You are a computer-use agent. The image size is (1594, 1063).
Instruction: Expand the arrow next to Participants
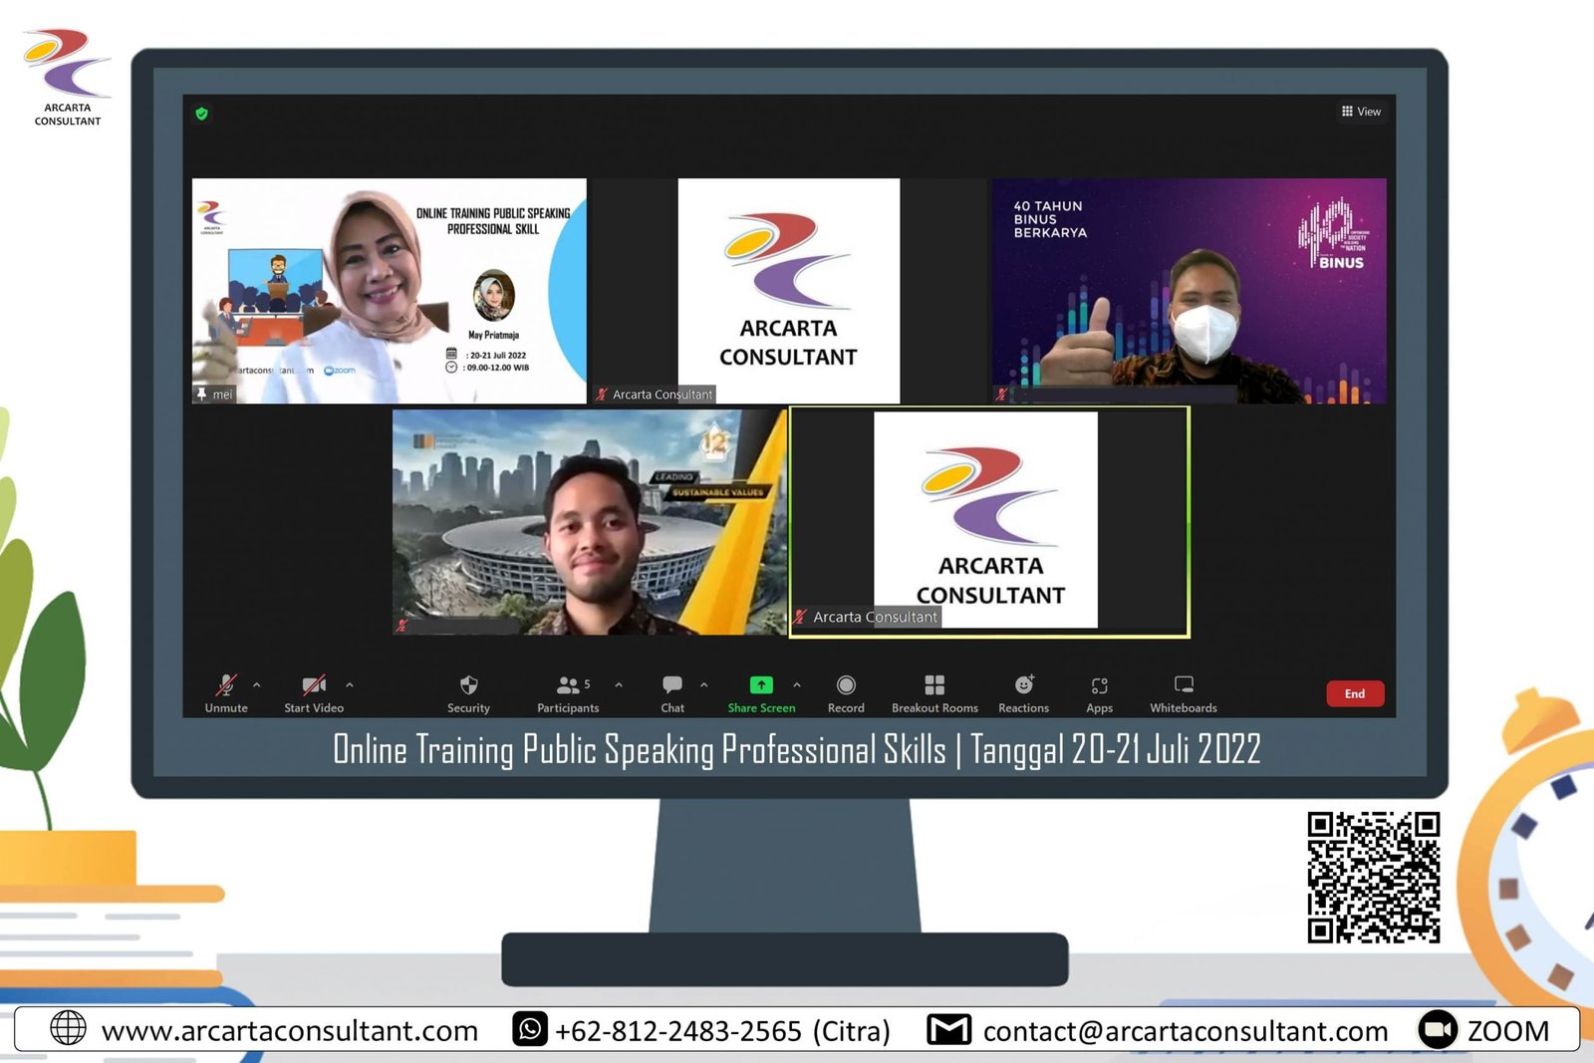619,684
